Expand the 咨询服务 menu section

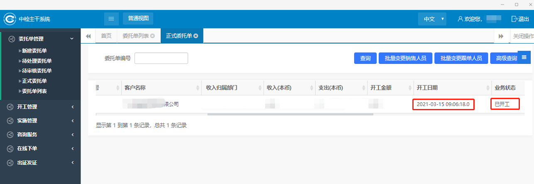tap(40, 135)
